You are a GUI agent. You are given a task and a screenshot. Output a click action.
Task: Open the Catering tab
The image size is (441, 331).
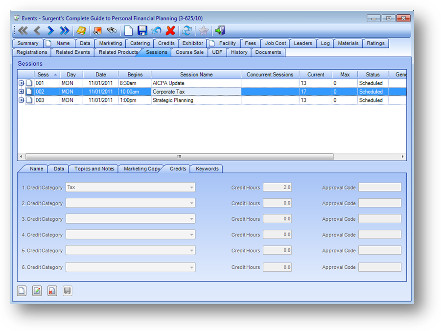tap(140, 44)
